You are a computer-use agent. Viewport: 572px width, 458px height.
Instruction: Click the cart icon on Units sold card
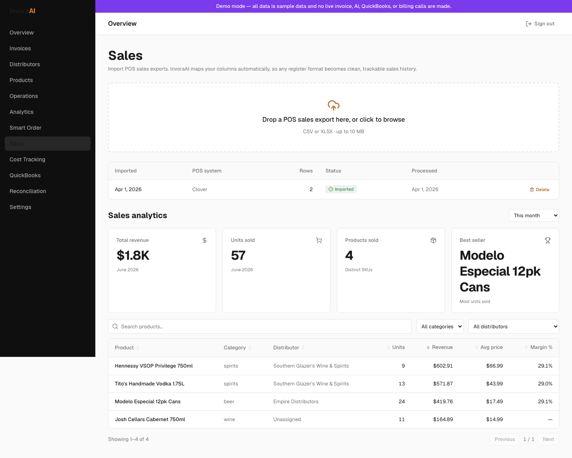pyautogui.click(x=319, y=240)
